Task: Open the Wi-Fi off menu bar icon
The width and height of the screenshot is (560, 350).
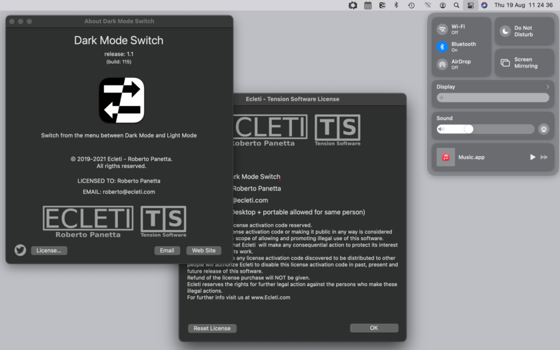Action: pos(427,5)
